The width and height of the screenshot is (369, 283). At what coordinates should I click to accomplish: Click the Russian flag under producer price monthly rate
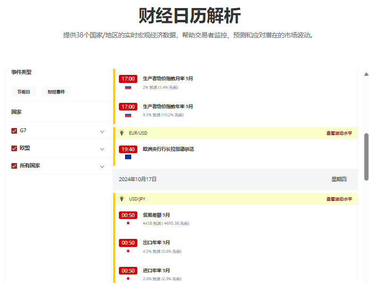pyautogui.click(x=128, y=88)
